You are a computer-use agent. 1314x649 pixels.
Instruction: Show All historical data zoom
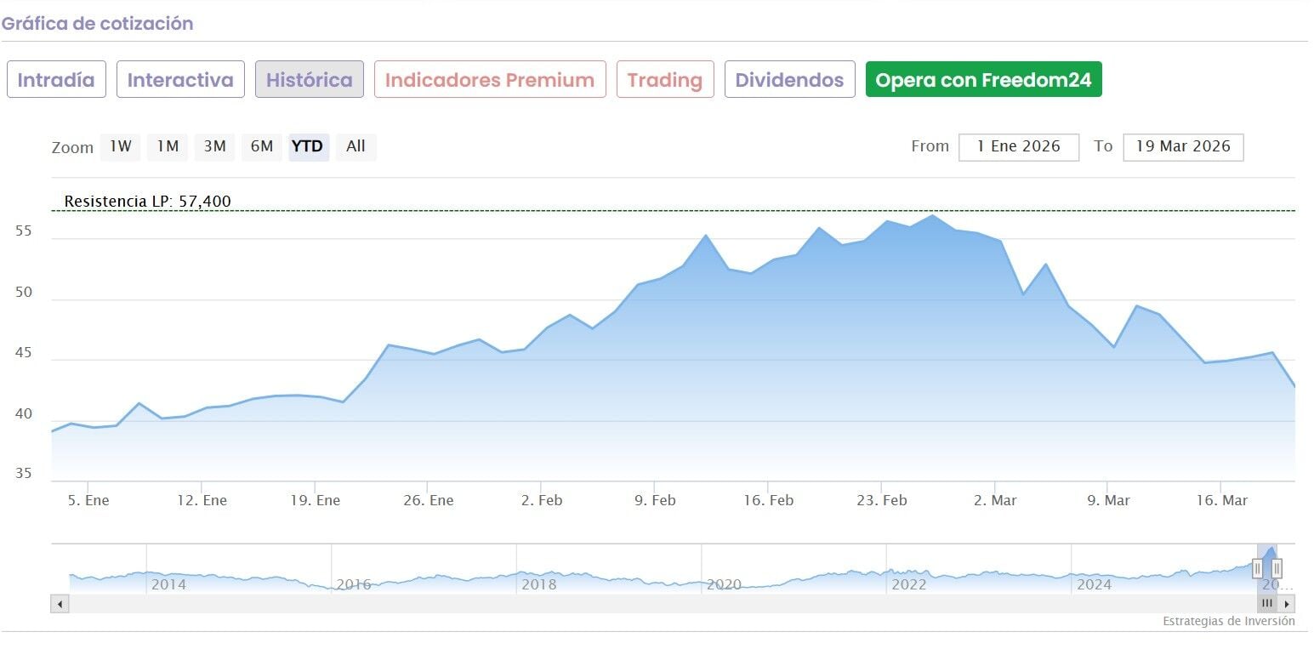356,146
